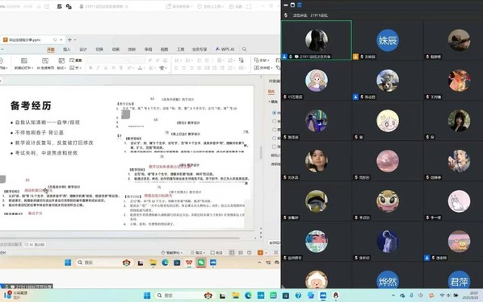
Task: Click the QQ penguin icon in bottom taskbar
Action: click(x=336, y=296)
